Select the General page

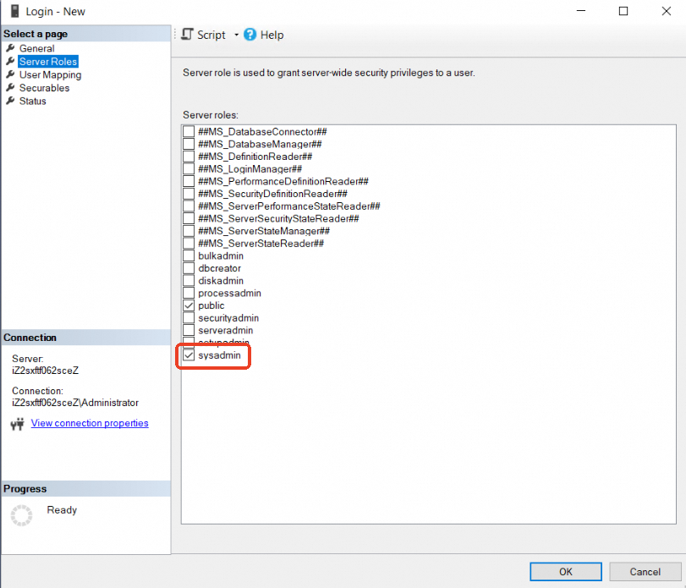pos(36,48)
